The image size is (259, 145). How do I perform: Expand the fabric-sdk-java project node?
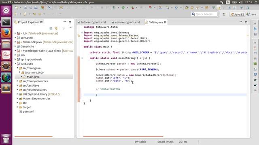pyautogui.click(x=15, y=42)
